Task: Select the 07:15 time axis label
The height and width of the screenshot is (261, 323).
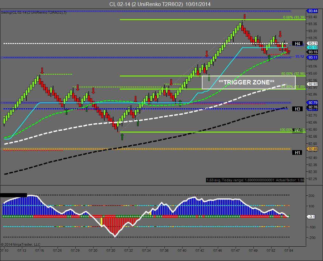Action: click(39, 250)
